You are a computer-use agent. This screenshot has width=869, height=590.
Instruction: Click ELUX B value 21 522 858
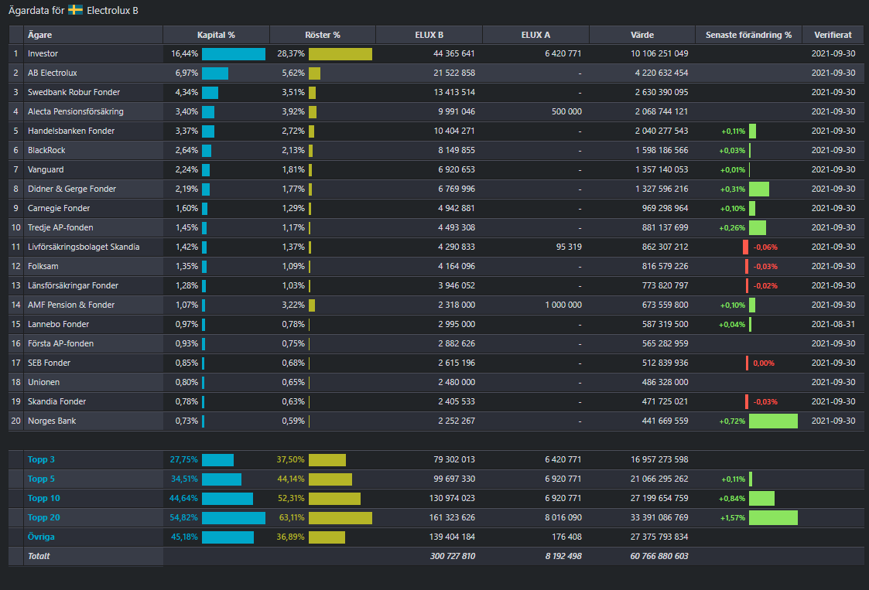click(x=454, y=73)
